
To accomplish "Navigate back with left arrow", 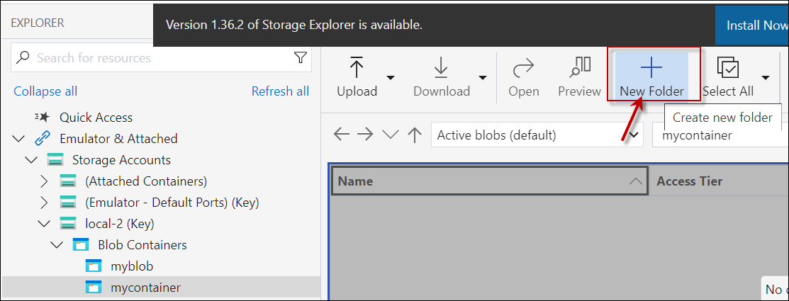I will tap(342, 135).
